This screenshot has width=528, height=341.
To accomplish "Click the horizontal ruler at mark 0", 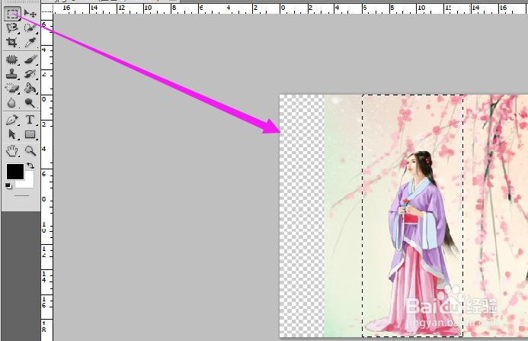I will pos(283,8).
